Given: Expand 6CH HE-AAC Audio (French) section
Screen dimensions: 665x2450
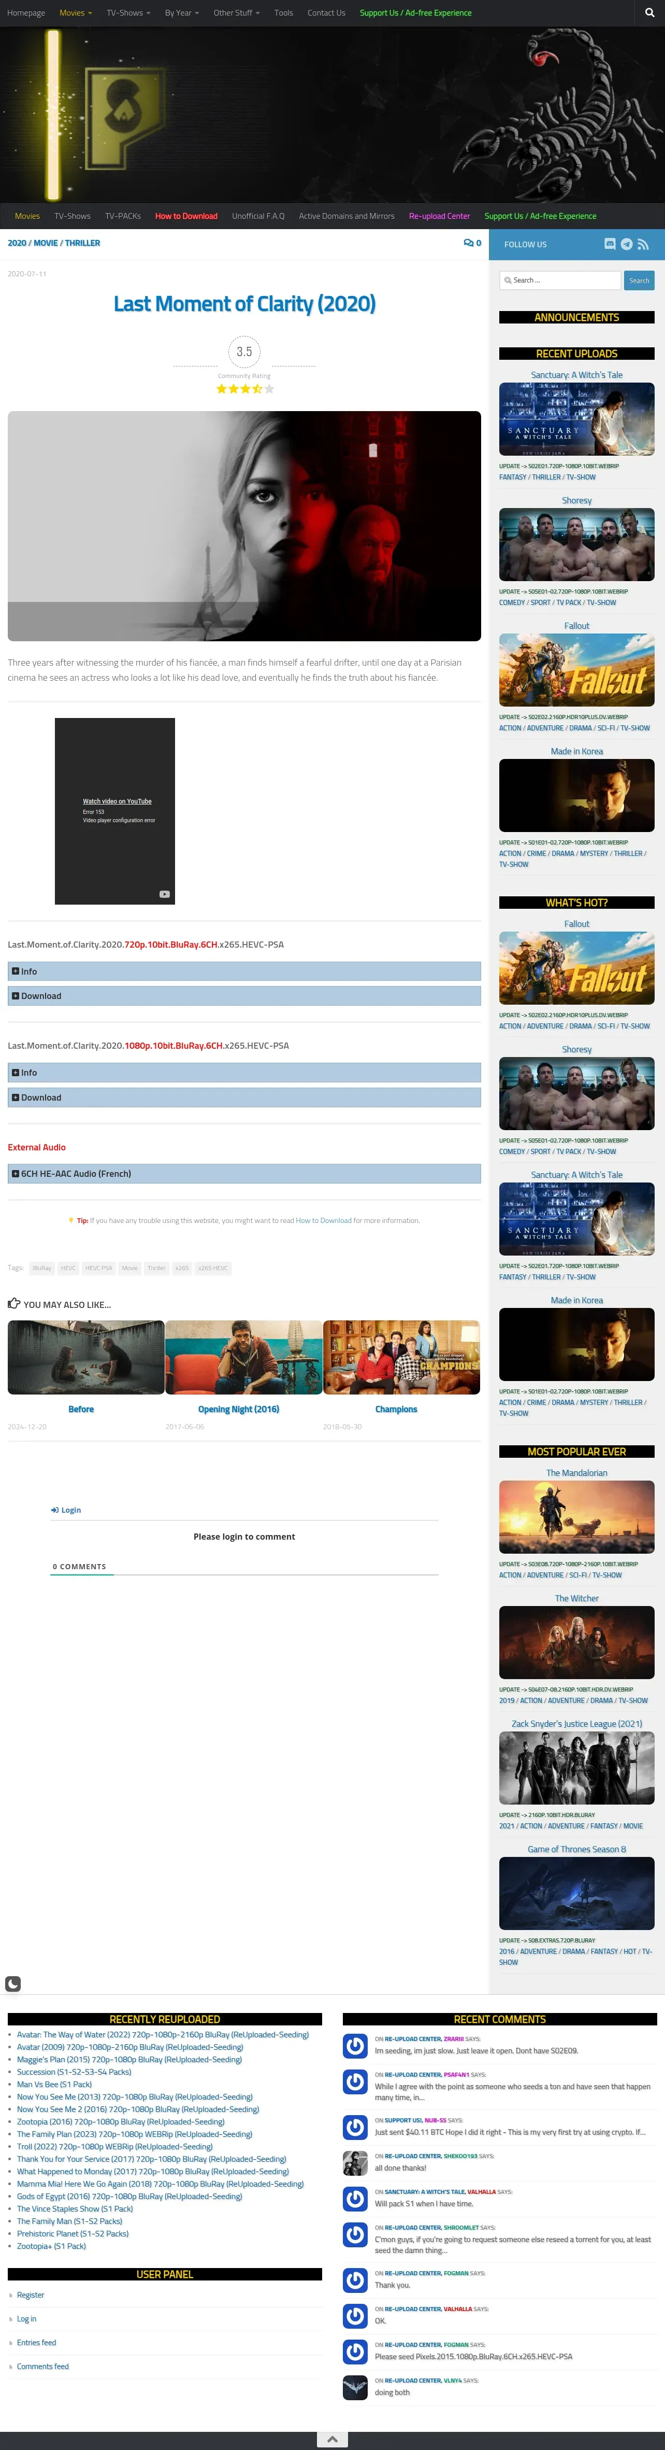Looking at the screenshot, I should tap(244, 1174).
